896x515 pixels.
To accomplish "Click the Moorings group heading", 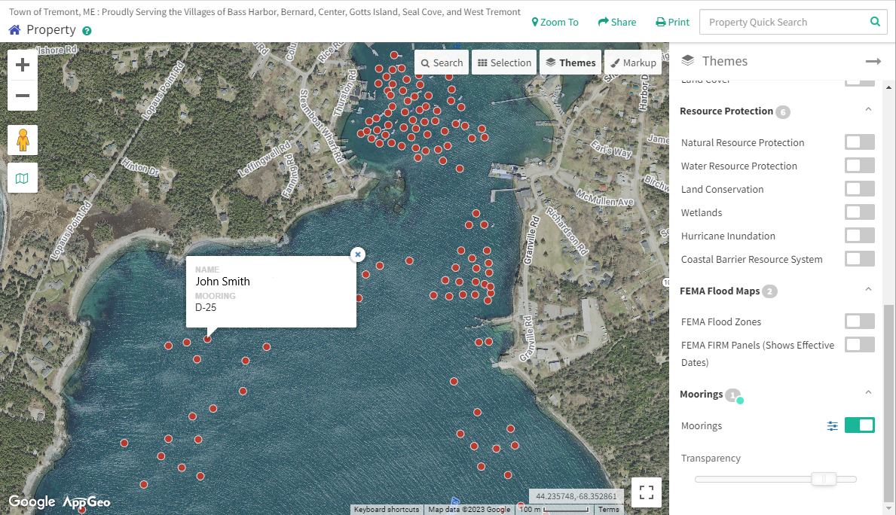I will [x=701, y=395].
